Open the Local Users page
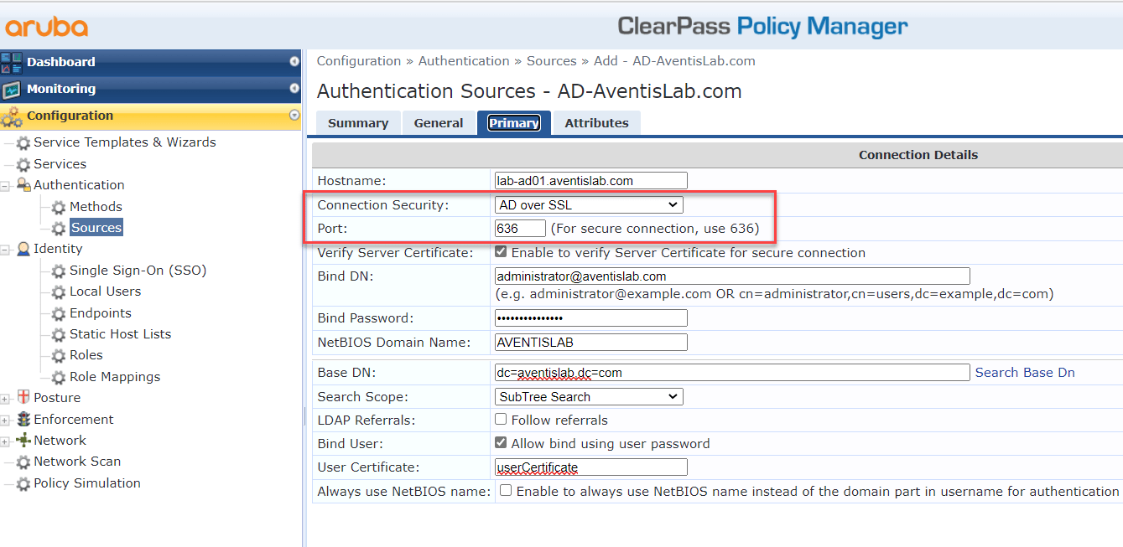1123x547 pixels. coord(105,292)
